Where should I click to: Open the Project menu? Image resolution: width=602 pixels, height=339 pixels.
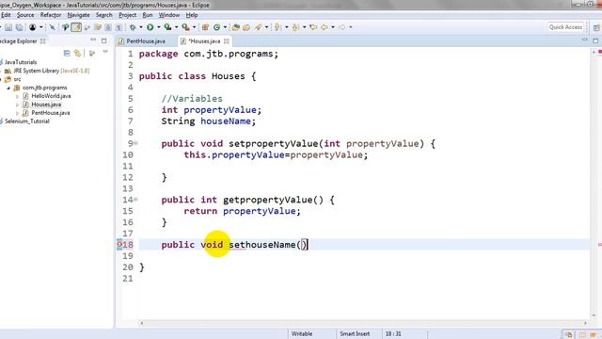[x=128, y=15]
